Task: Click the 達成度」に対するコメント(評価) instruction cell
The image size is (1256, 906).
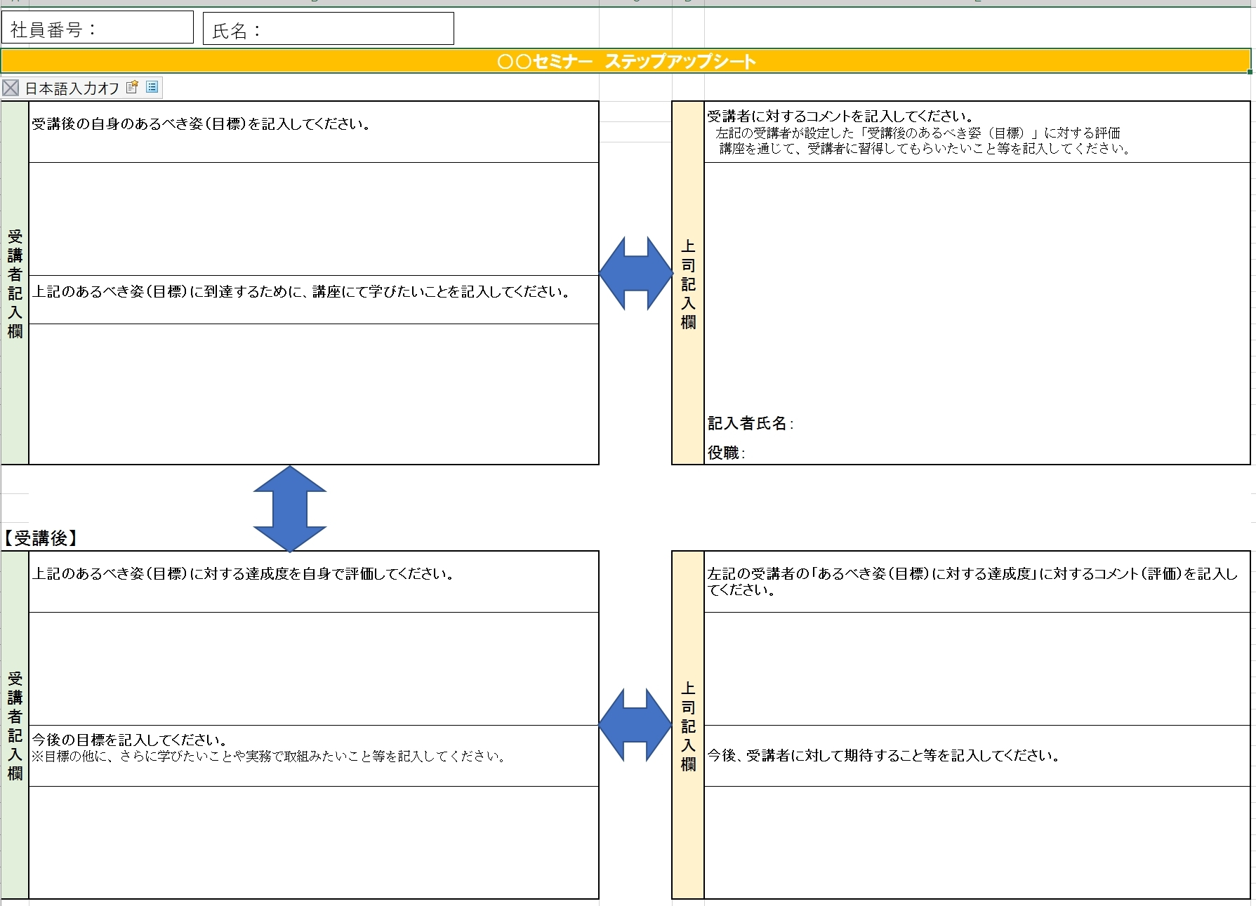Action: pos(977,582)
